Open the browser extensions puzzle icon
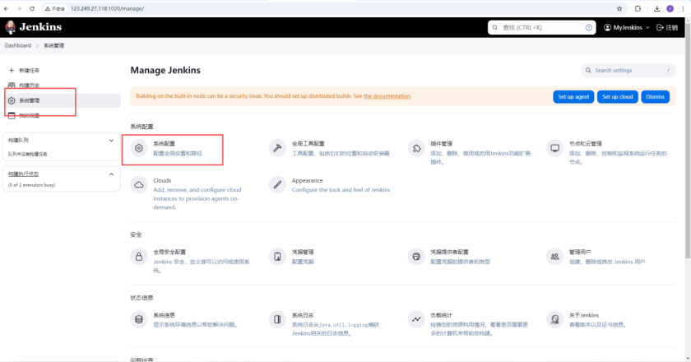This screenshot has height=362, width=691. point(638,8)
